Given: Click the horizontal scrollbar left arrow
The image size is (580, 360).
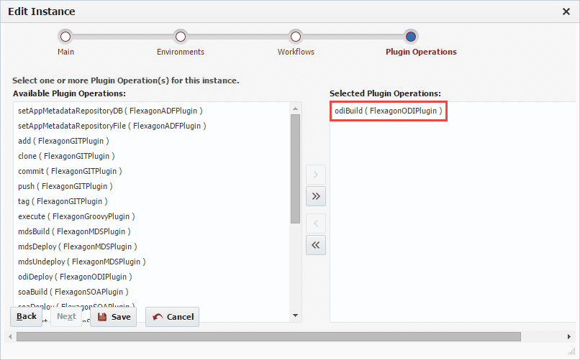Looking at the screenshot, I should (10, 336).
